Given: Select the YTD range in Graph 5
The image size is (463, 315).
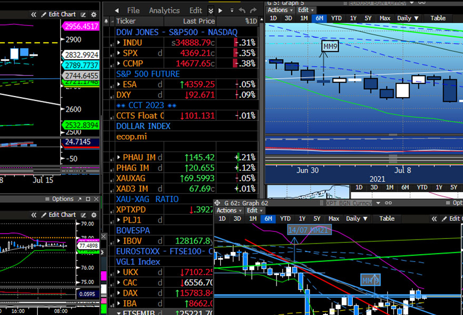Looking at the screenshot, I should tap(336, 18).
